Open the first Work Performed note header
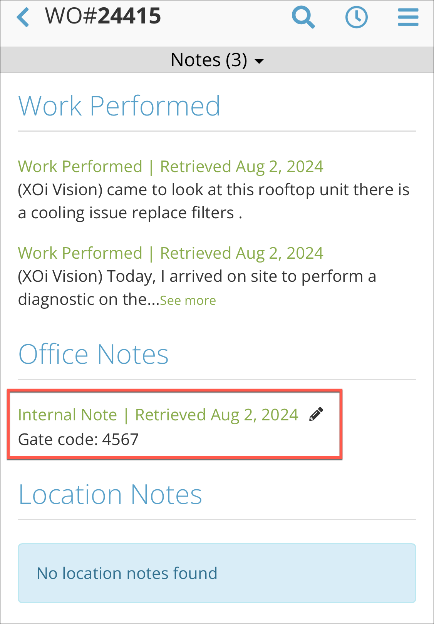The width and height of the screenshot is (434, 624). (171, 167)
